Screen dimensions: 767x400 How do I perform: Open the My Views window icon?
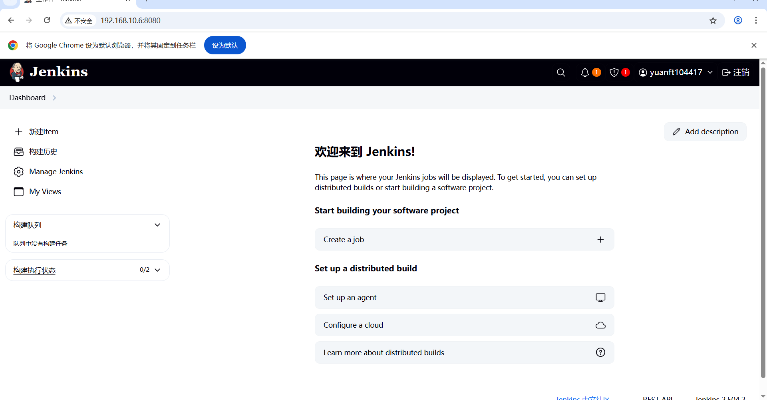[x=18, y=191]
